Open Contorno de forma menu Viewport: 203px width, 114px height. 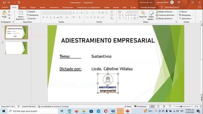click(x=166, y=15)
